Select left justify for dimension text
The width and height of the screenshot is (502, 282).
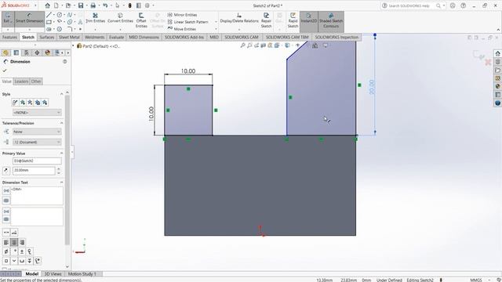6,242
